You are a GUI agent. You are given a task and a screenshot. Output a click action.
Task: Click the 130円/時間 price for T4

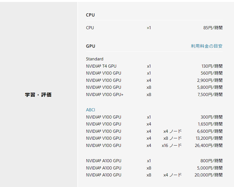point(213,66)
